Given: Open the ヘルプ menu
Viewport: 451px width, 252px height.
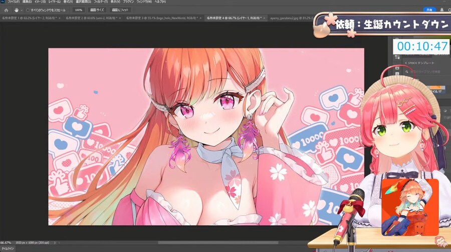Looking at the screenshot, I should pyautogui.click(x=160, y=1).
